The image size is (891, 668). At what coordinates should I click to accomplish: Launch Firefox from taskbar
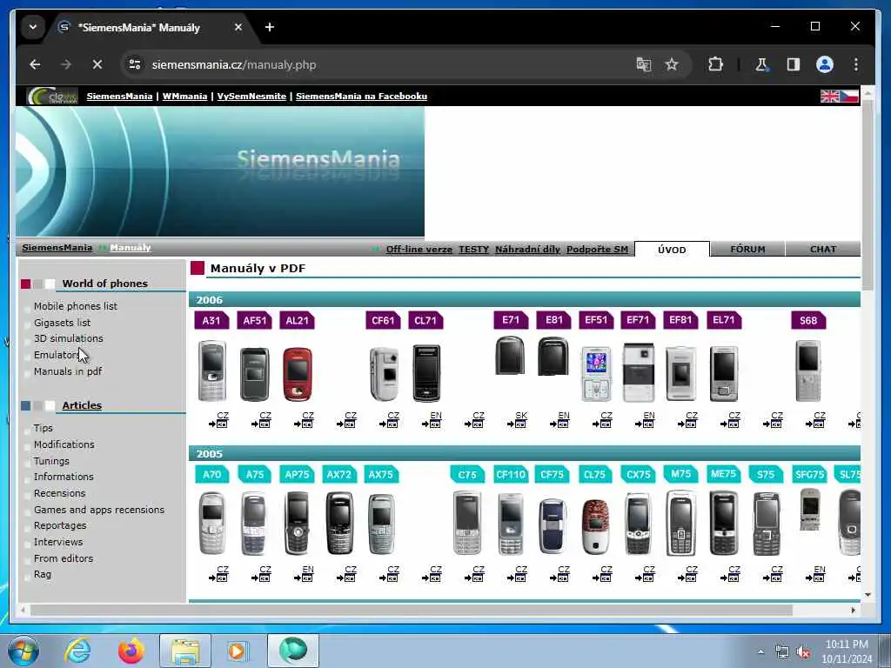pos(131,651)
